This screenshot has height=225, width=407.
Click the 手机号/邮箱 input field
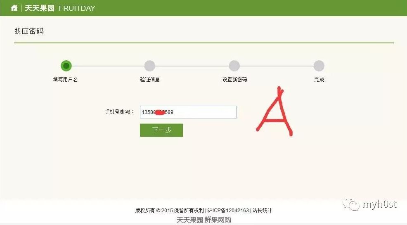(x=188, y=112)
